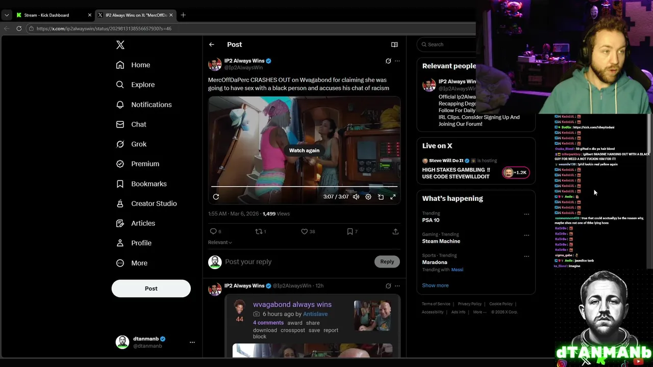This screenshot has width=653, height=367.
Task: Open Bookmarks in the sidebar
Action: pyautogui.click(x=141, y=183)
